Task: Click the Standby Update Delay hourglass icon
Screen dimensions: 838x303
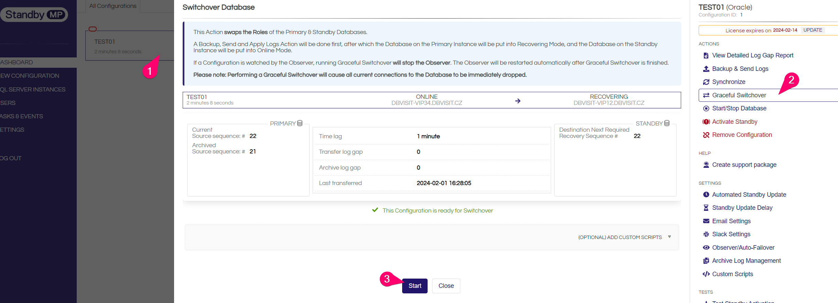Action: (x=706, y=208)
